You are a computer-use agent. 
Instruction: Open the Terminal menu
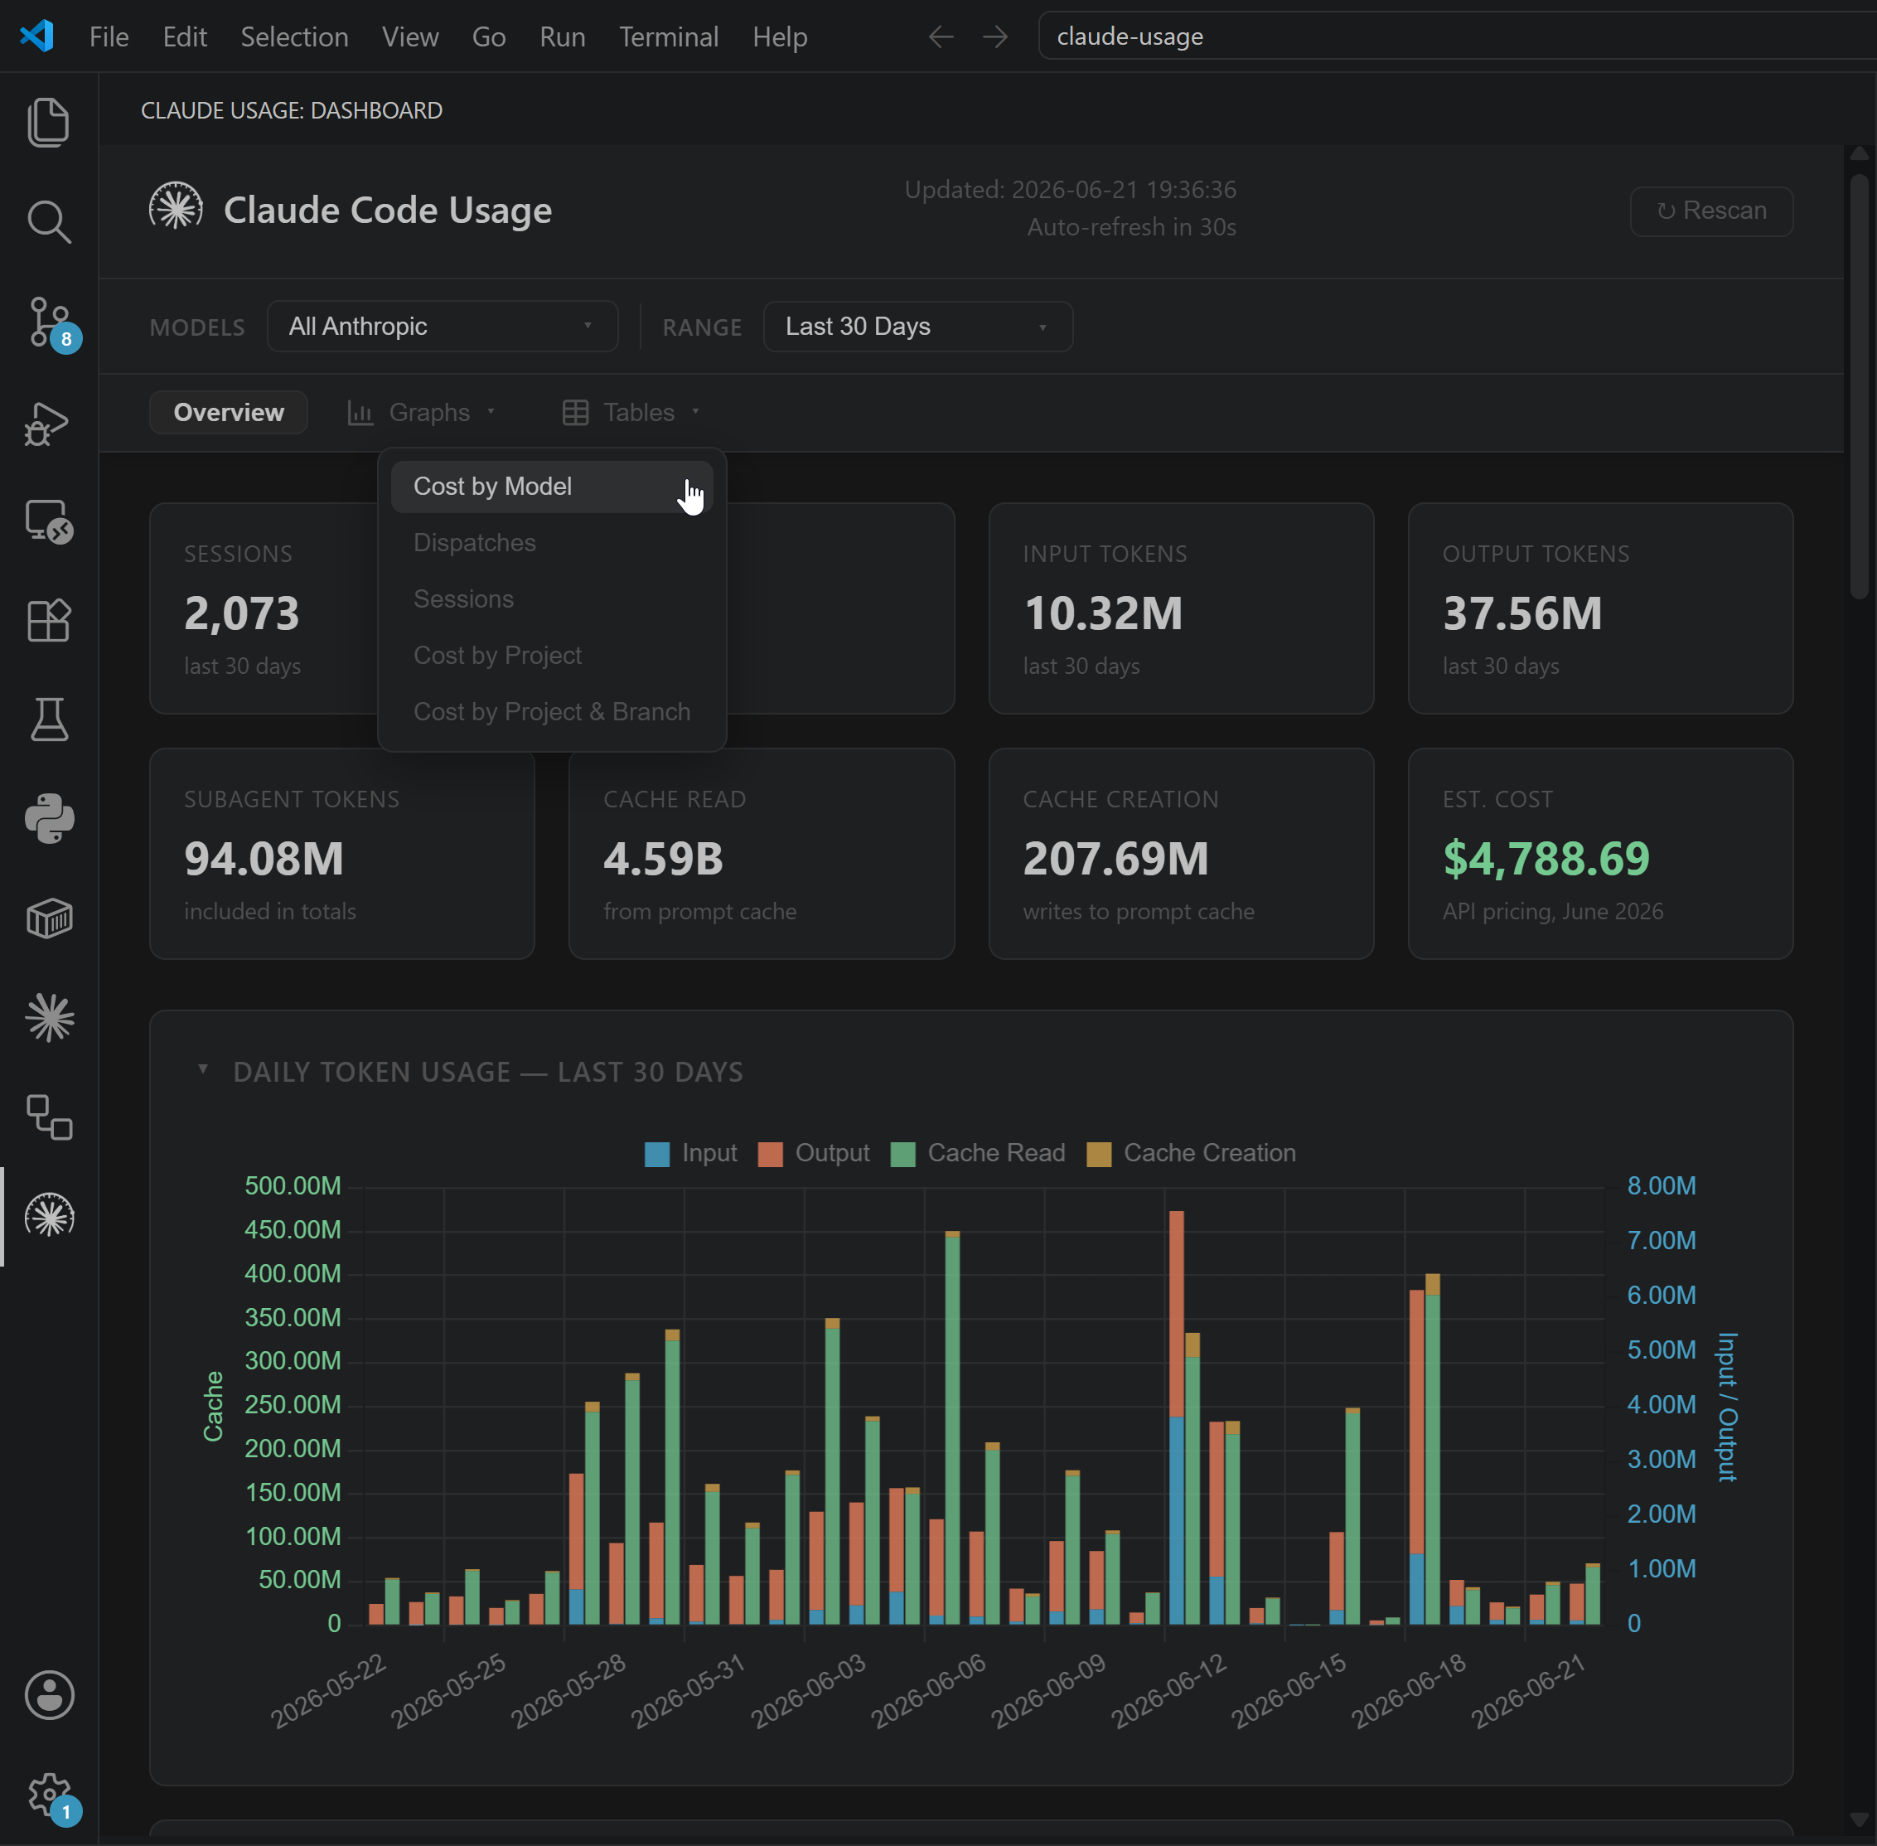click(669, 36)
